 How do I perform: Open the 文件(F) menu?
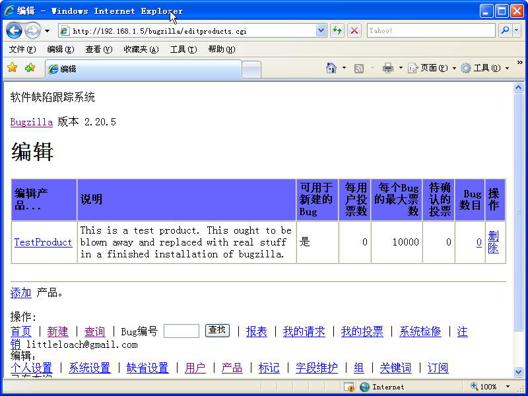coord(22,49)
